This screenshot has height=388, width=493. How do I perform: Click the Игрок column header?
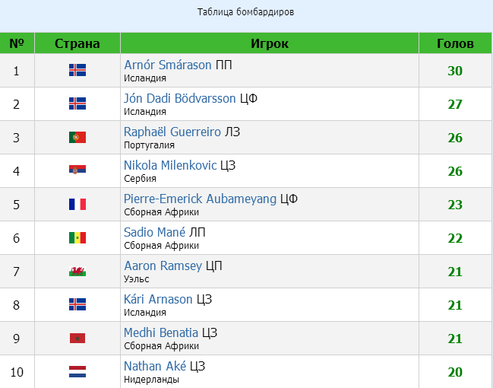coord(270,43)
